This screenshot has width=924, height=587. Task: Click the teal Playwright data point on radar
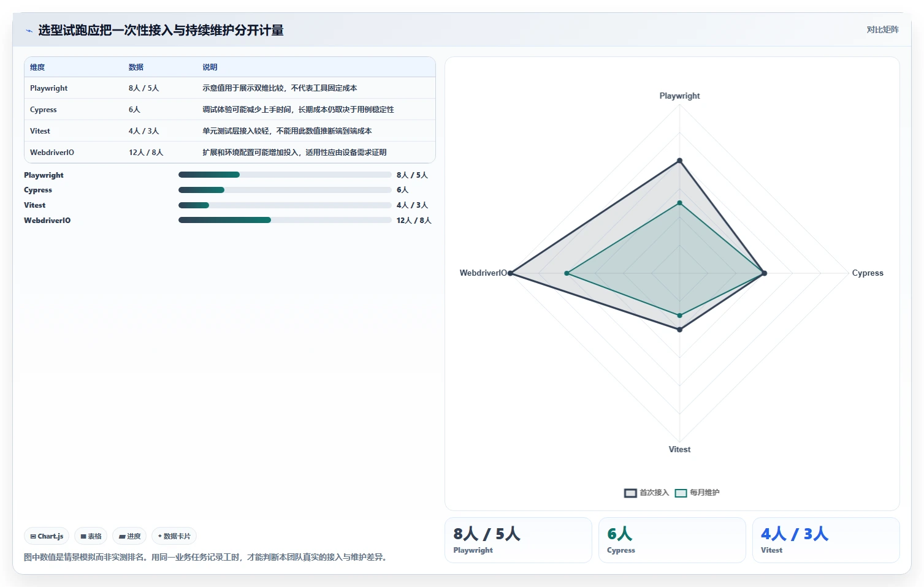[679, 203]
